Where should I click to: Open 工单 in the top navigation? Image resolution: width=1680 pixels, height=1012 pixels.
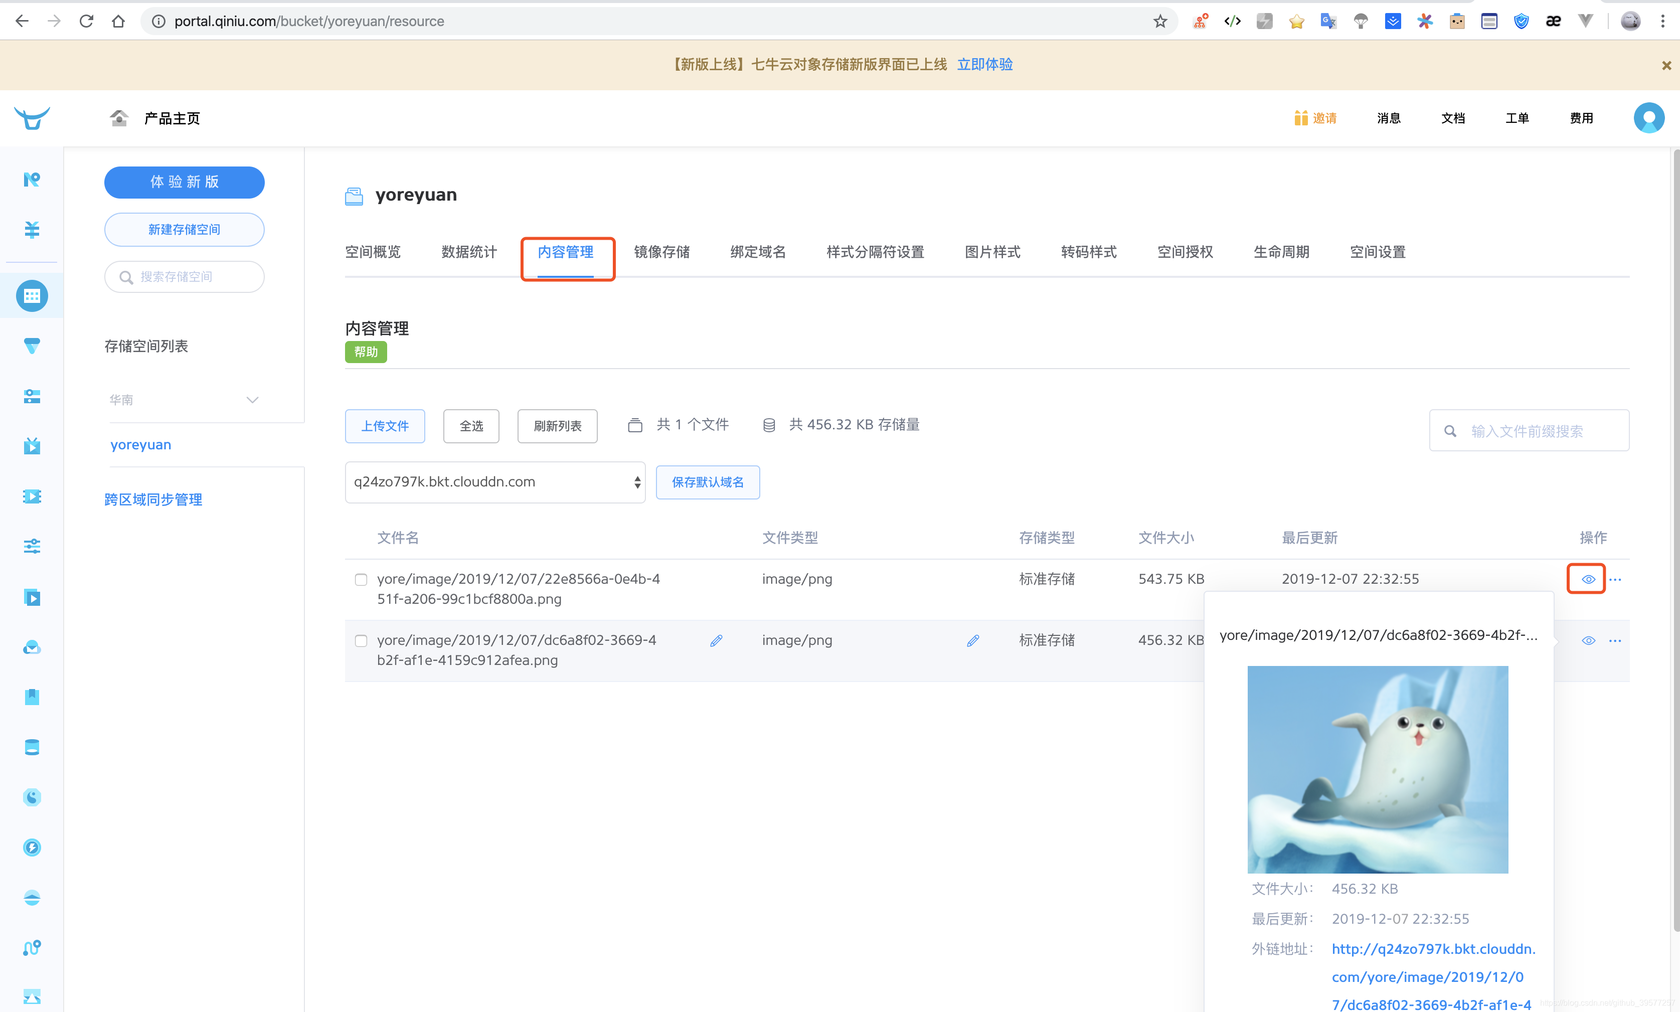[1517, 118]
